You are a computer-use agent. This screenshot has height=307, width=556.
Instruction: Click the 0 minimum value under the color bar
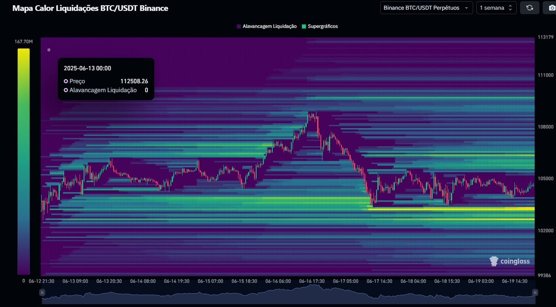tap(23, 281)
